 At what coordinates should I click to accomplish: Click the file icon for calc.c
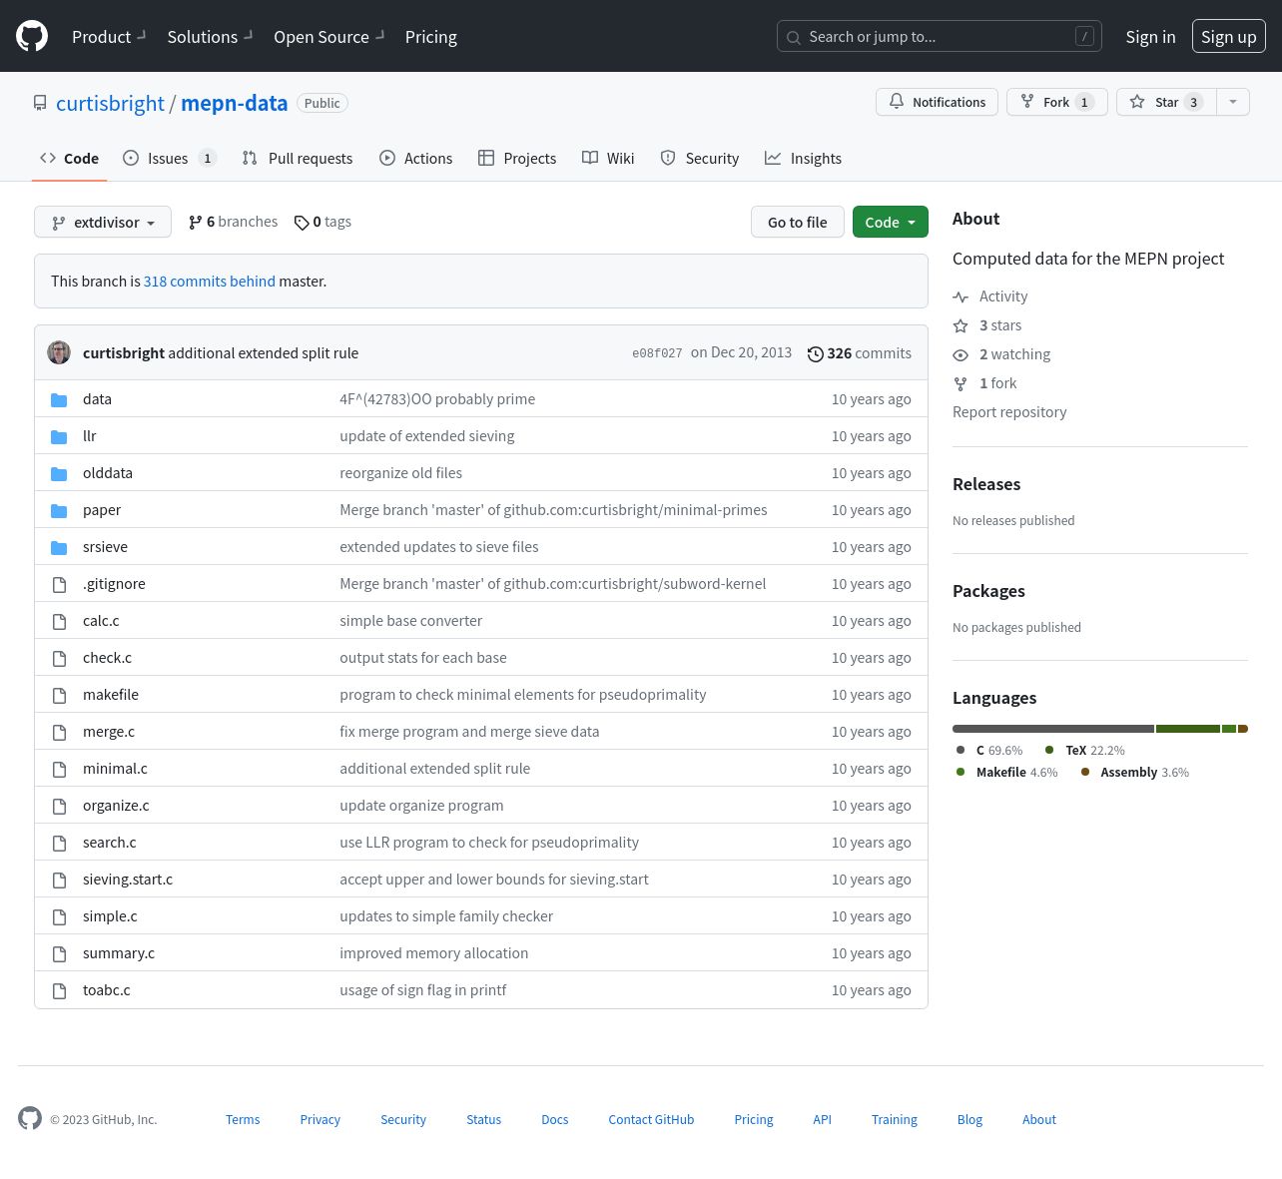tap(59, 621)
